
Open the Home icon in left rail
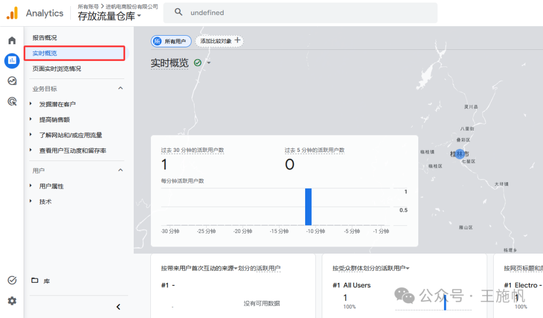tap(12, 41)
